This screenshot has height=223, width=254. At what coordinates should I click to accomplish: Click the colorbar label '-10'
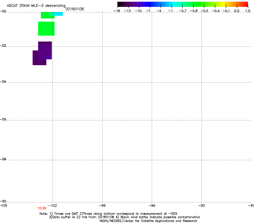point(138,11)
